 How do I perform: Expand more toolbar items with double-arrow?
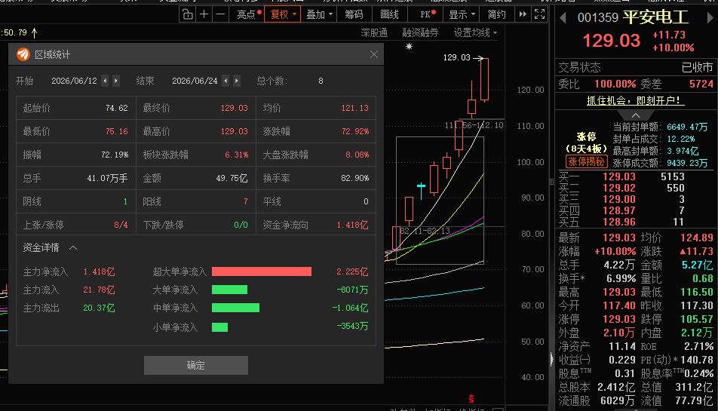coord(523,14)
